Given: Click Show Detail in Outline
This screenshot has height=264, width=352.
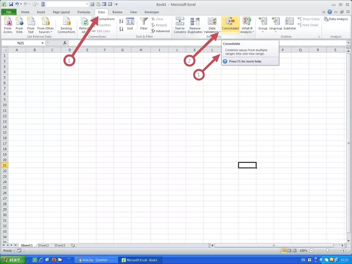Looking at the screenshot, I should pos(308,19).
